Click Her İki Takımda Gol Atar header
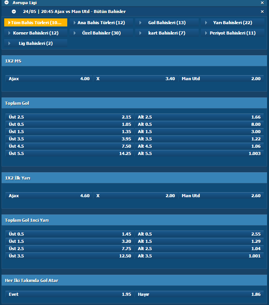 coord(134,280)
